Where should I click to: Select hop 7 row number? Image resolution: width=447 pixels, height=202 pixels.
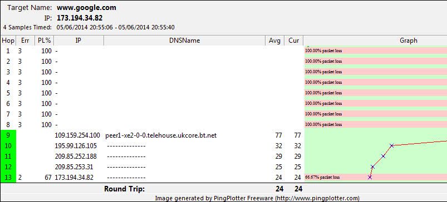8,114
